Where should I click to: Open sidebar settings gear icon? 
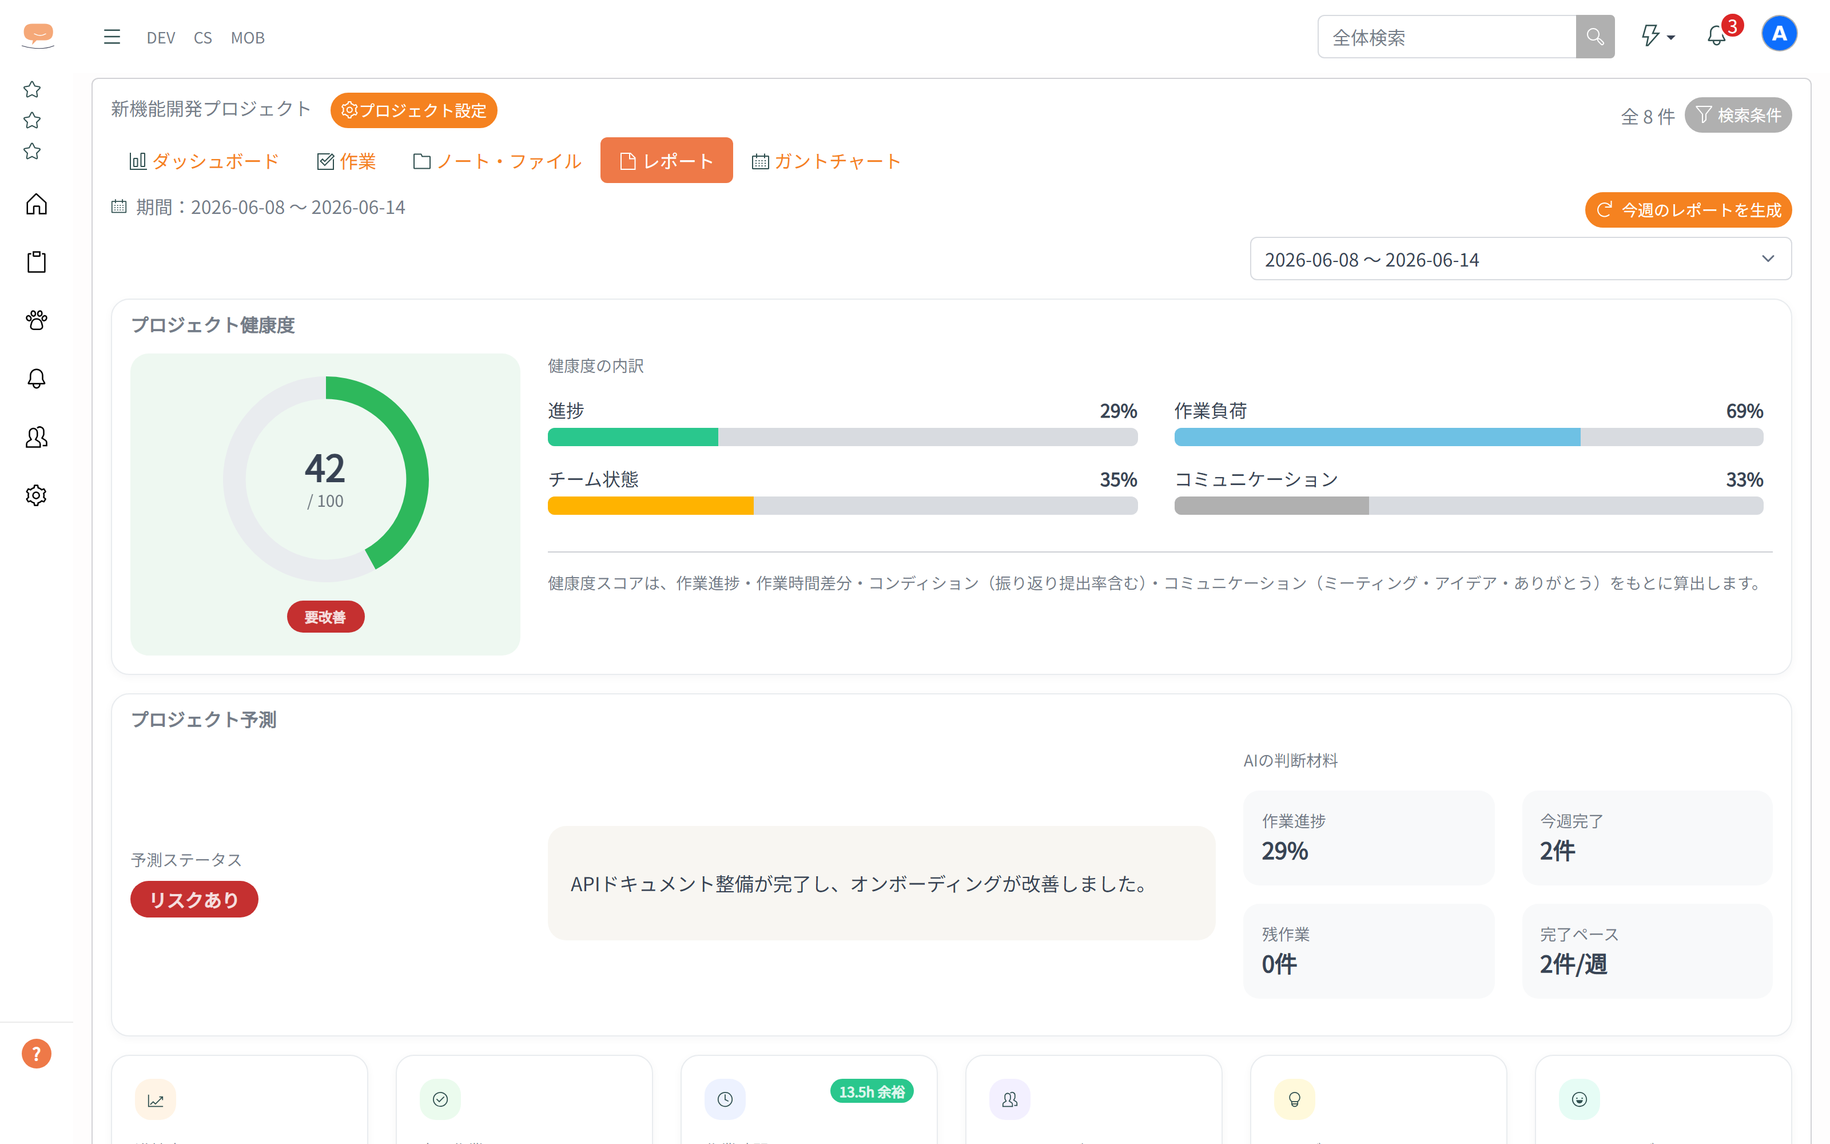tap(36, 495)
